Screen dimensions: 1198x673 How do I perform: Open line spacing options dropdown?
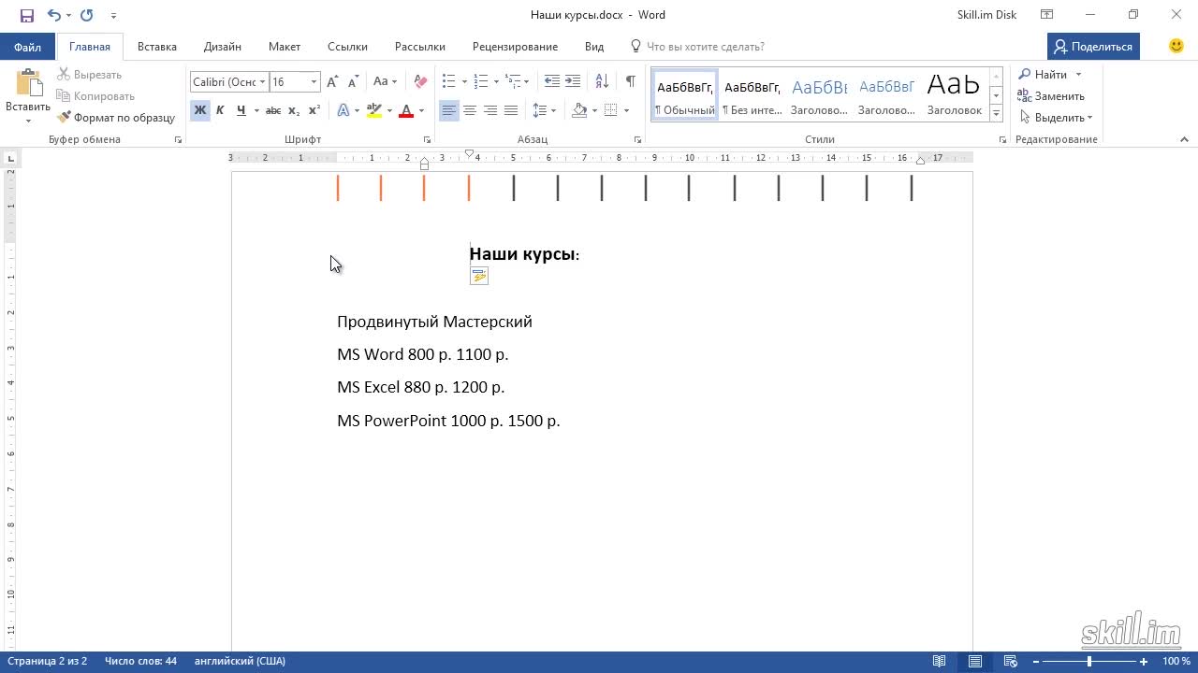tap(544, 110)
